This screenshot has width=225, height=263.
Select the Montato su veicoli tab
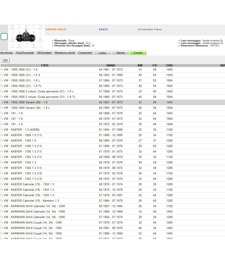click(x=65, y=53)
